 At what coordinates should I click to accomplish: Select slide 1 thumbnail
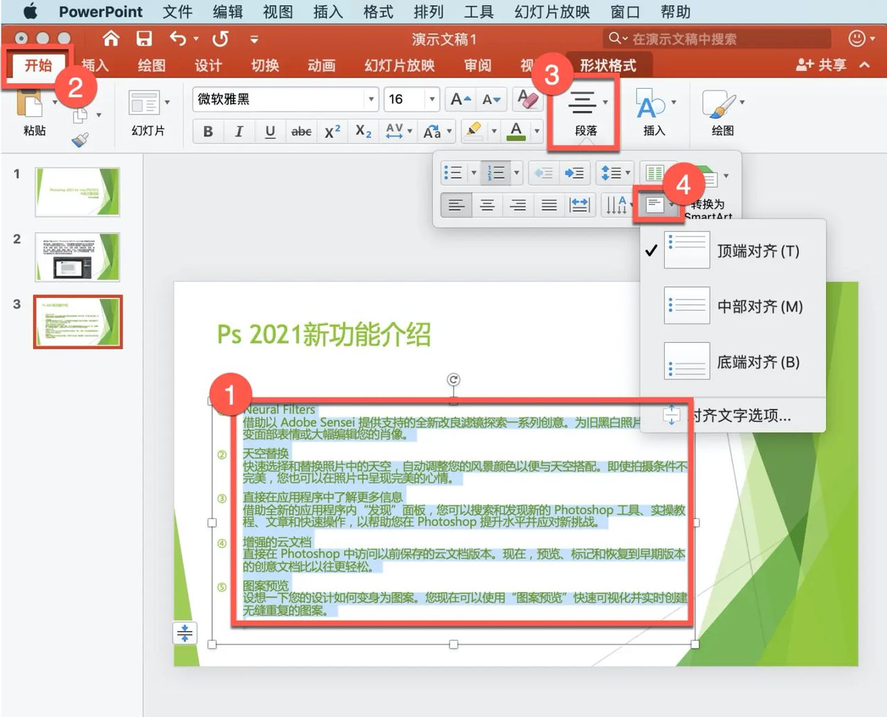coord(78,192)
